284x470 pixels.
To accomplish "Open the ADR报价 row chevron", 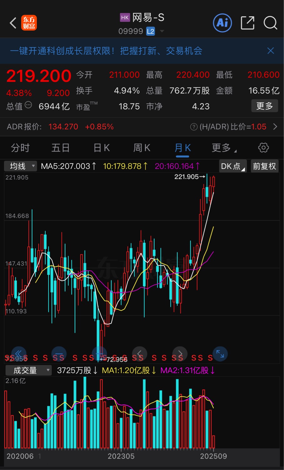I will [275, 127].
